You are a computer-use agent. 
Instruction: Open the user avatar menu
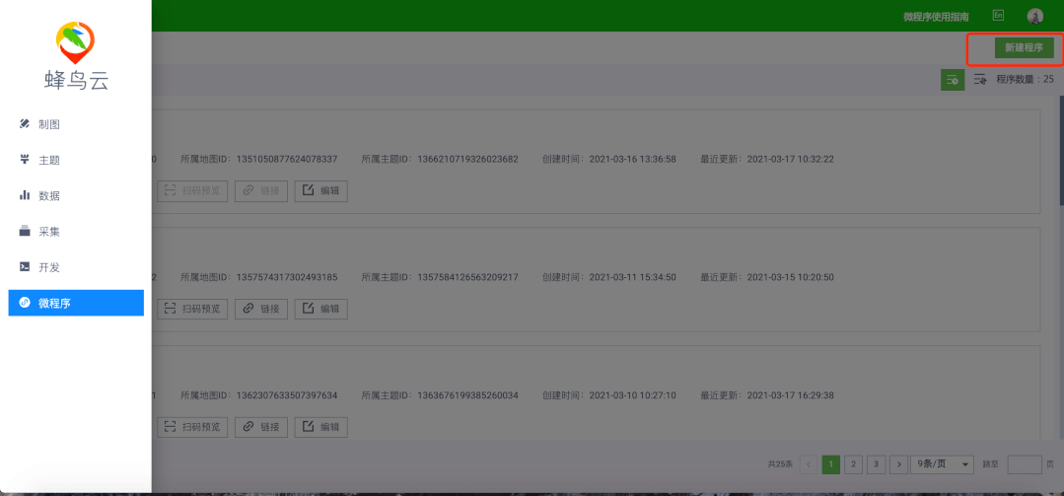1034,16
